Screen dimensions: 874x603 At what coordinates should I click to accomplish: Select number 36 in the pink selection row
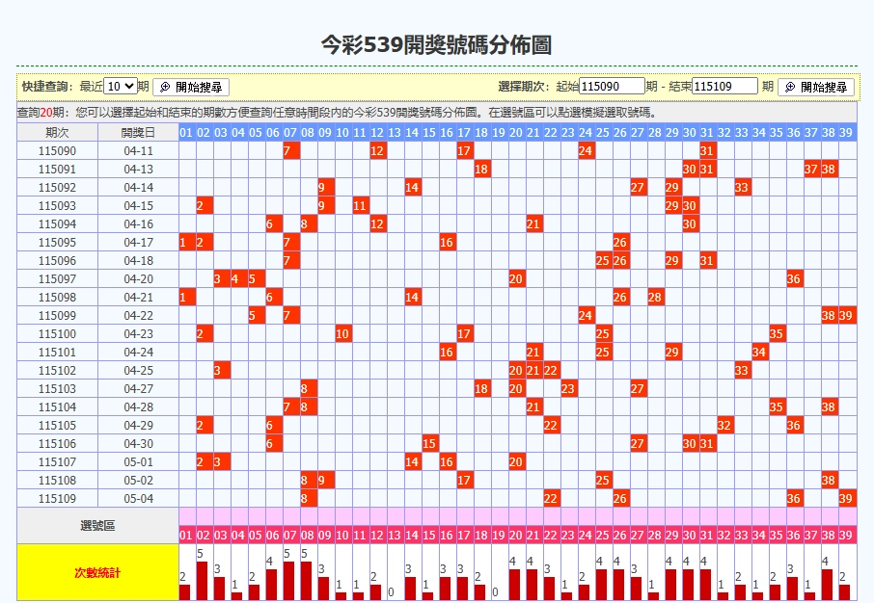click(x=794, y=535)
